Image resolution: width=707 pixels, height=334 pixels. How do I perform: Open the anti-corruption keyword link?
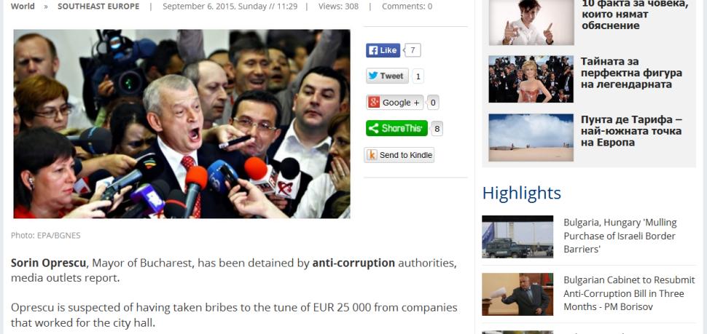click(353, 263)
